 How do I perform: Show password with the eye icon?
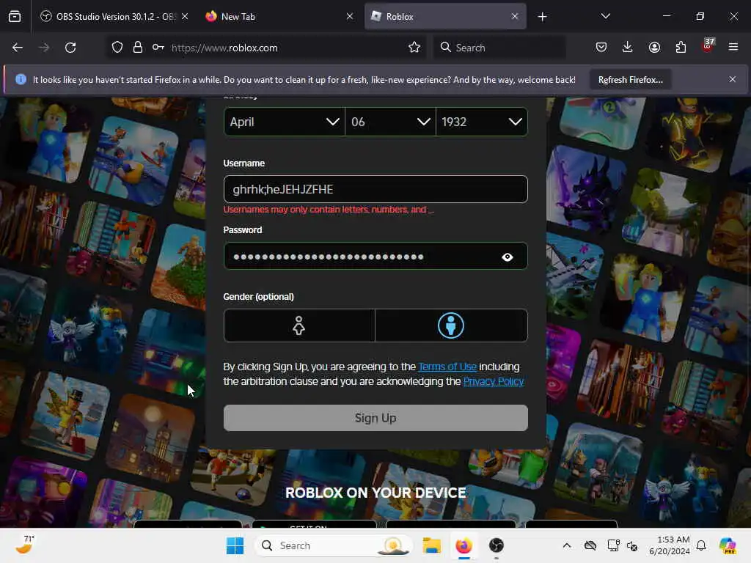[508, 257]
